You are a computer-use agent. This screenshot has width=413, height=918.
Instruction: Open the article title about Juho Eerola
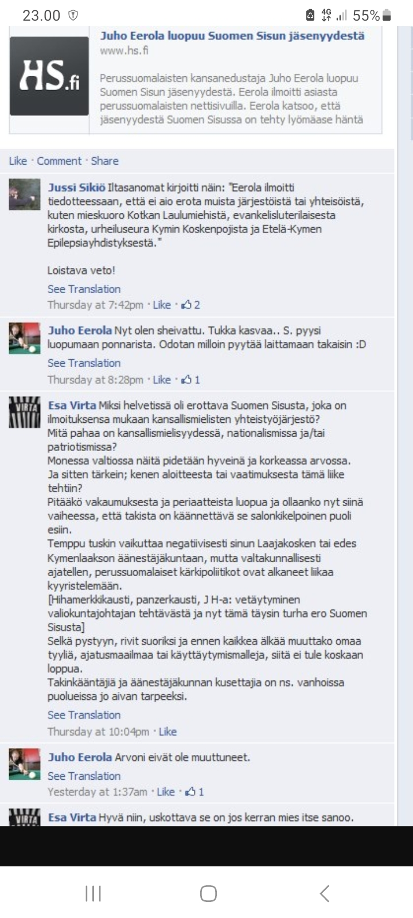click(232, 36)
